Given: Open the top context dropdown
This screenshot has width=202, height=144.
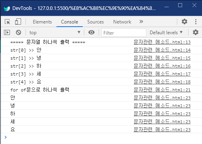Looking at the screenshot, I should [x=55, y=33].
